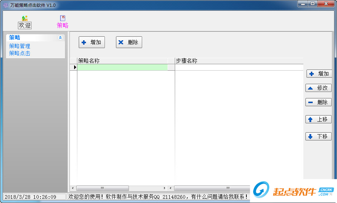Click the first empty 步骤名称 row
Image resolution: width=337 pixels, height=203 pixels.
coord(239,67)
